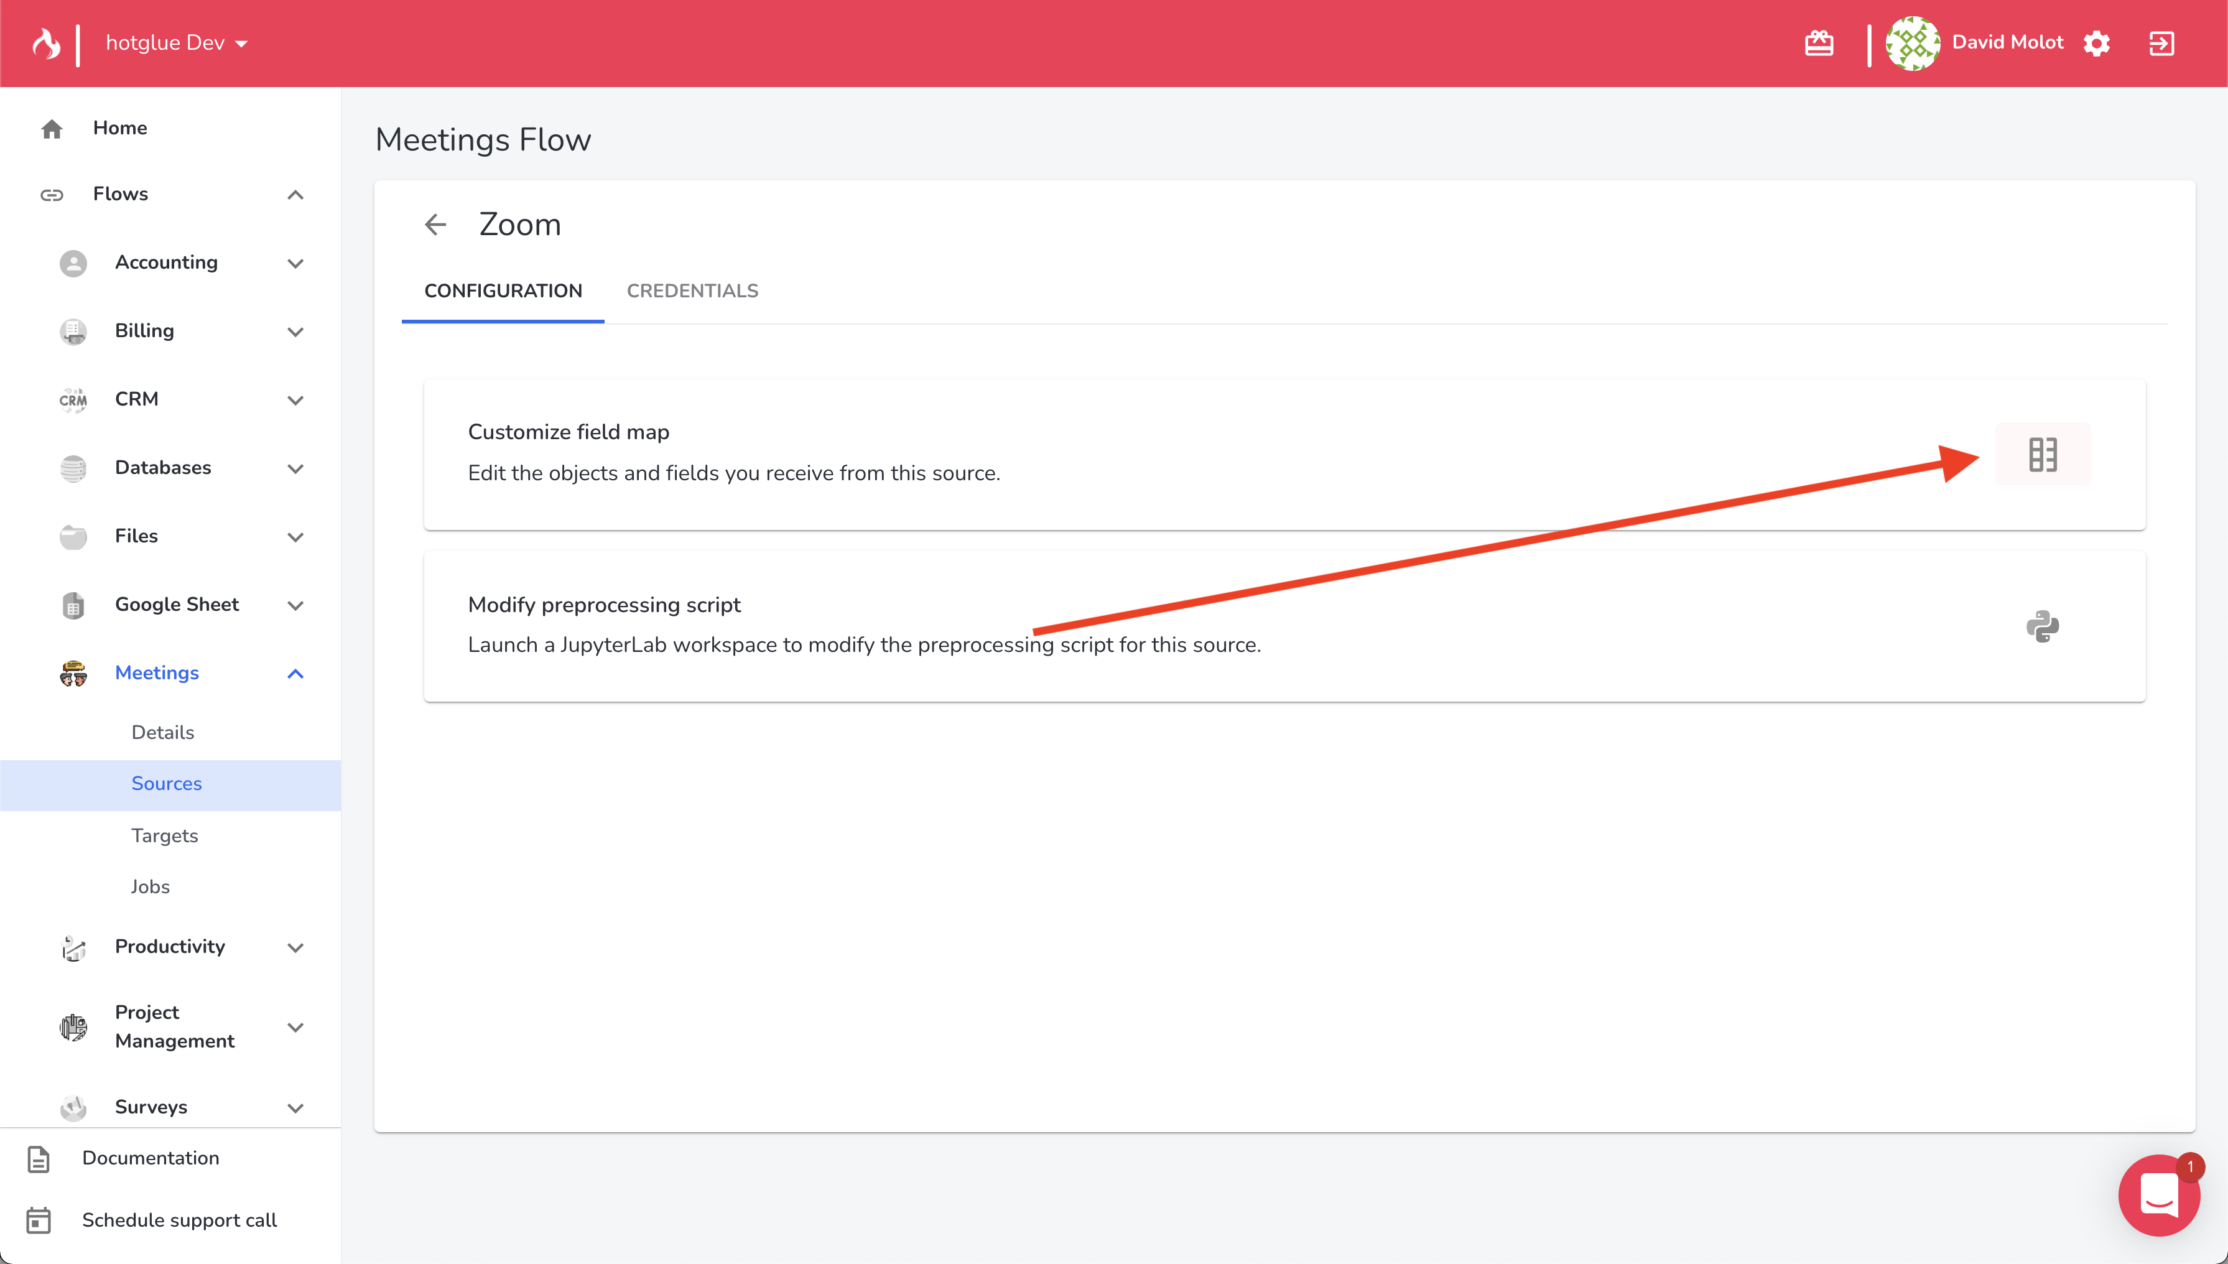The height and width of the screenshot is (1264, 2228).
Task: Collapse the Meetings flow
Action: [x=295, y=674]
